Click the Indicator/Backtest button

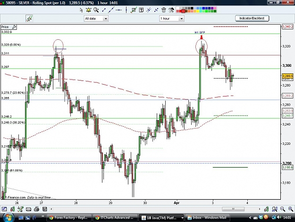(252, 18)
